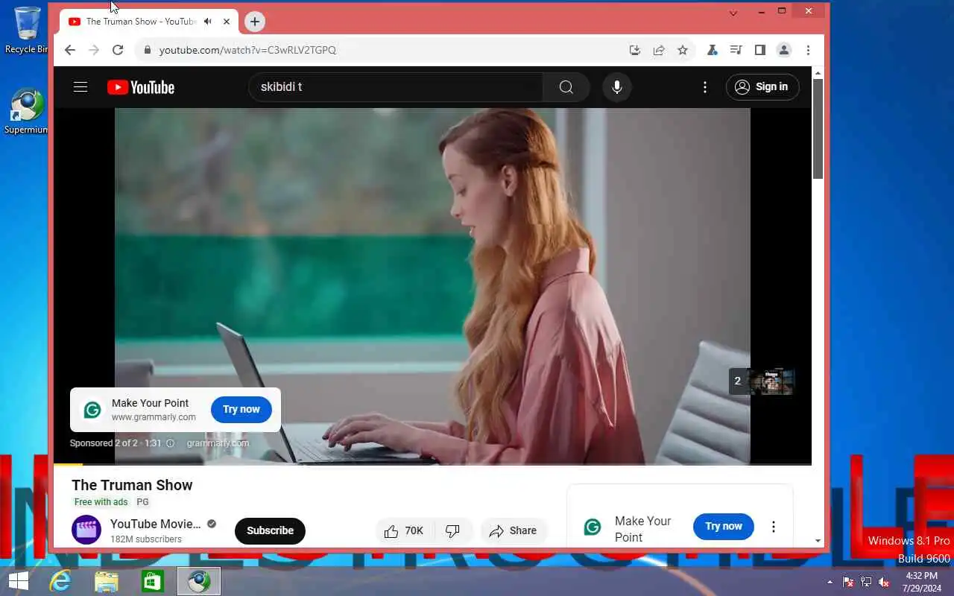Open media controls icon in toolbar
Viewport: 954px width, 596px height.
(736, 50)
